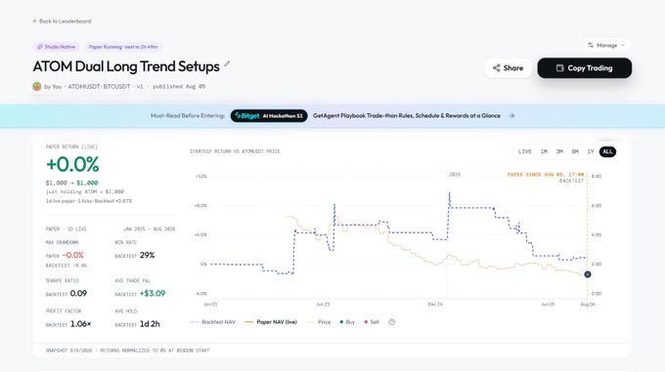Select the 6M time range tab
The width and height of the screenshot is (665, 372).
(575, 151)
